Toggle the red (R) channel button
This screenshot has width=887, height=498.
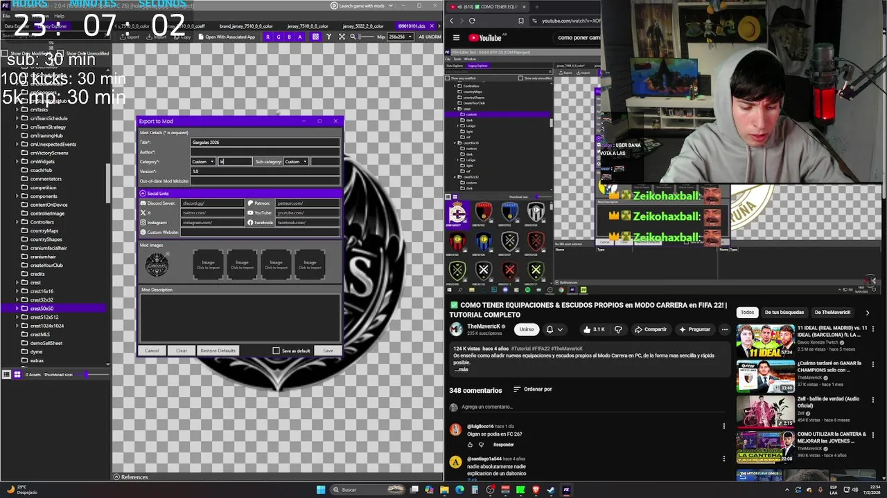267,37
